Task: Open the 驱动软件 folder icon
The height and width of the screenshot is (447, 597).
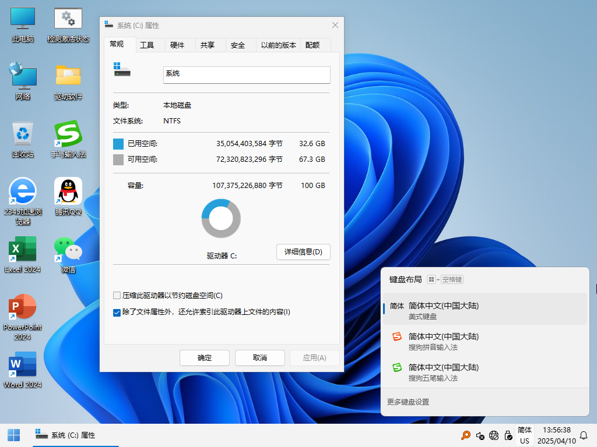Action: point(68,81)
